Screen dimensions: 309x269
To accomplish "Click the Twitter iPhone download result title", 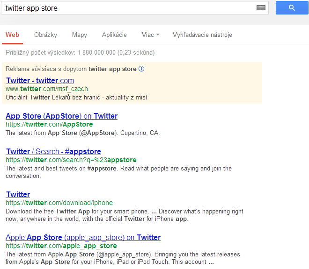I will coord(18,194).
